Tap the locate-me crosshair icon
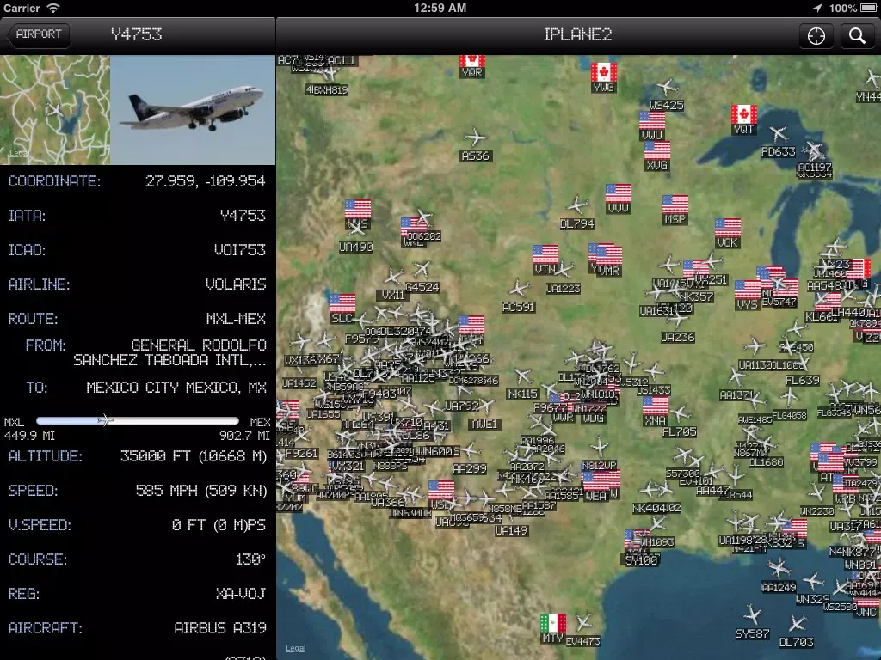This screenshot has width=881, height=660. pos(816,36)
